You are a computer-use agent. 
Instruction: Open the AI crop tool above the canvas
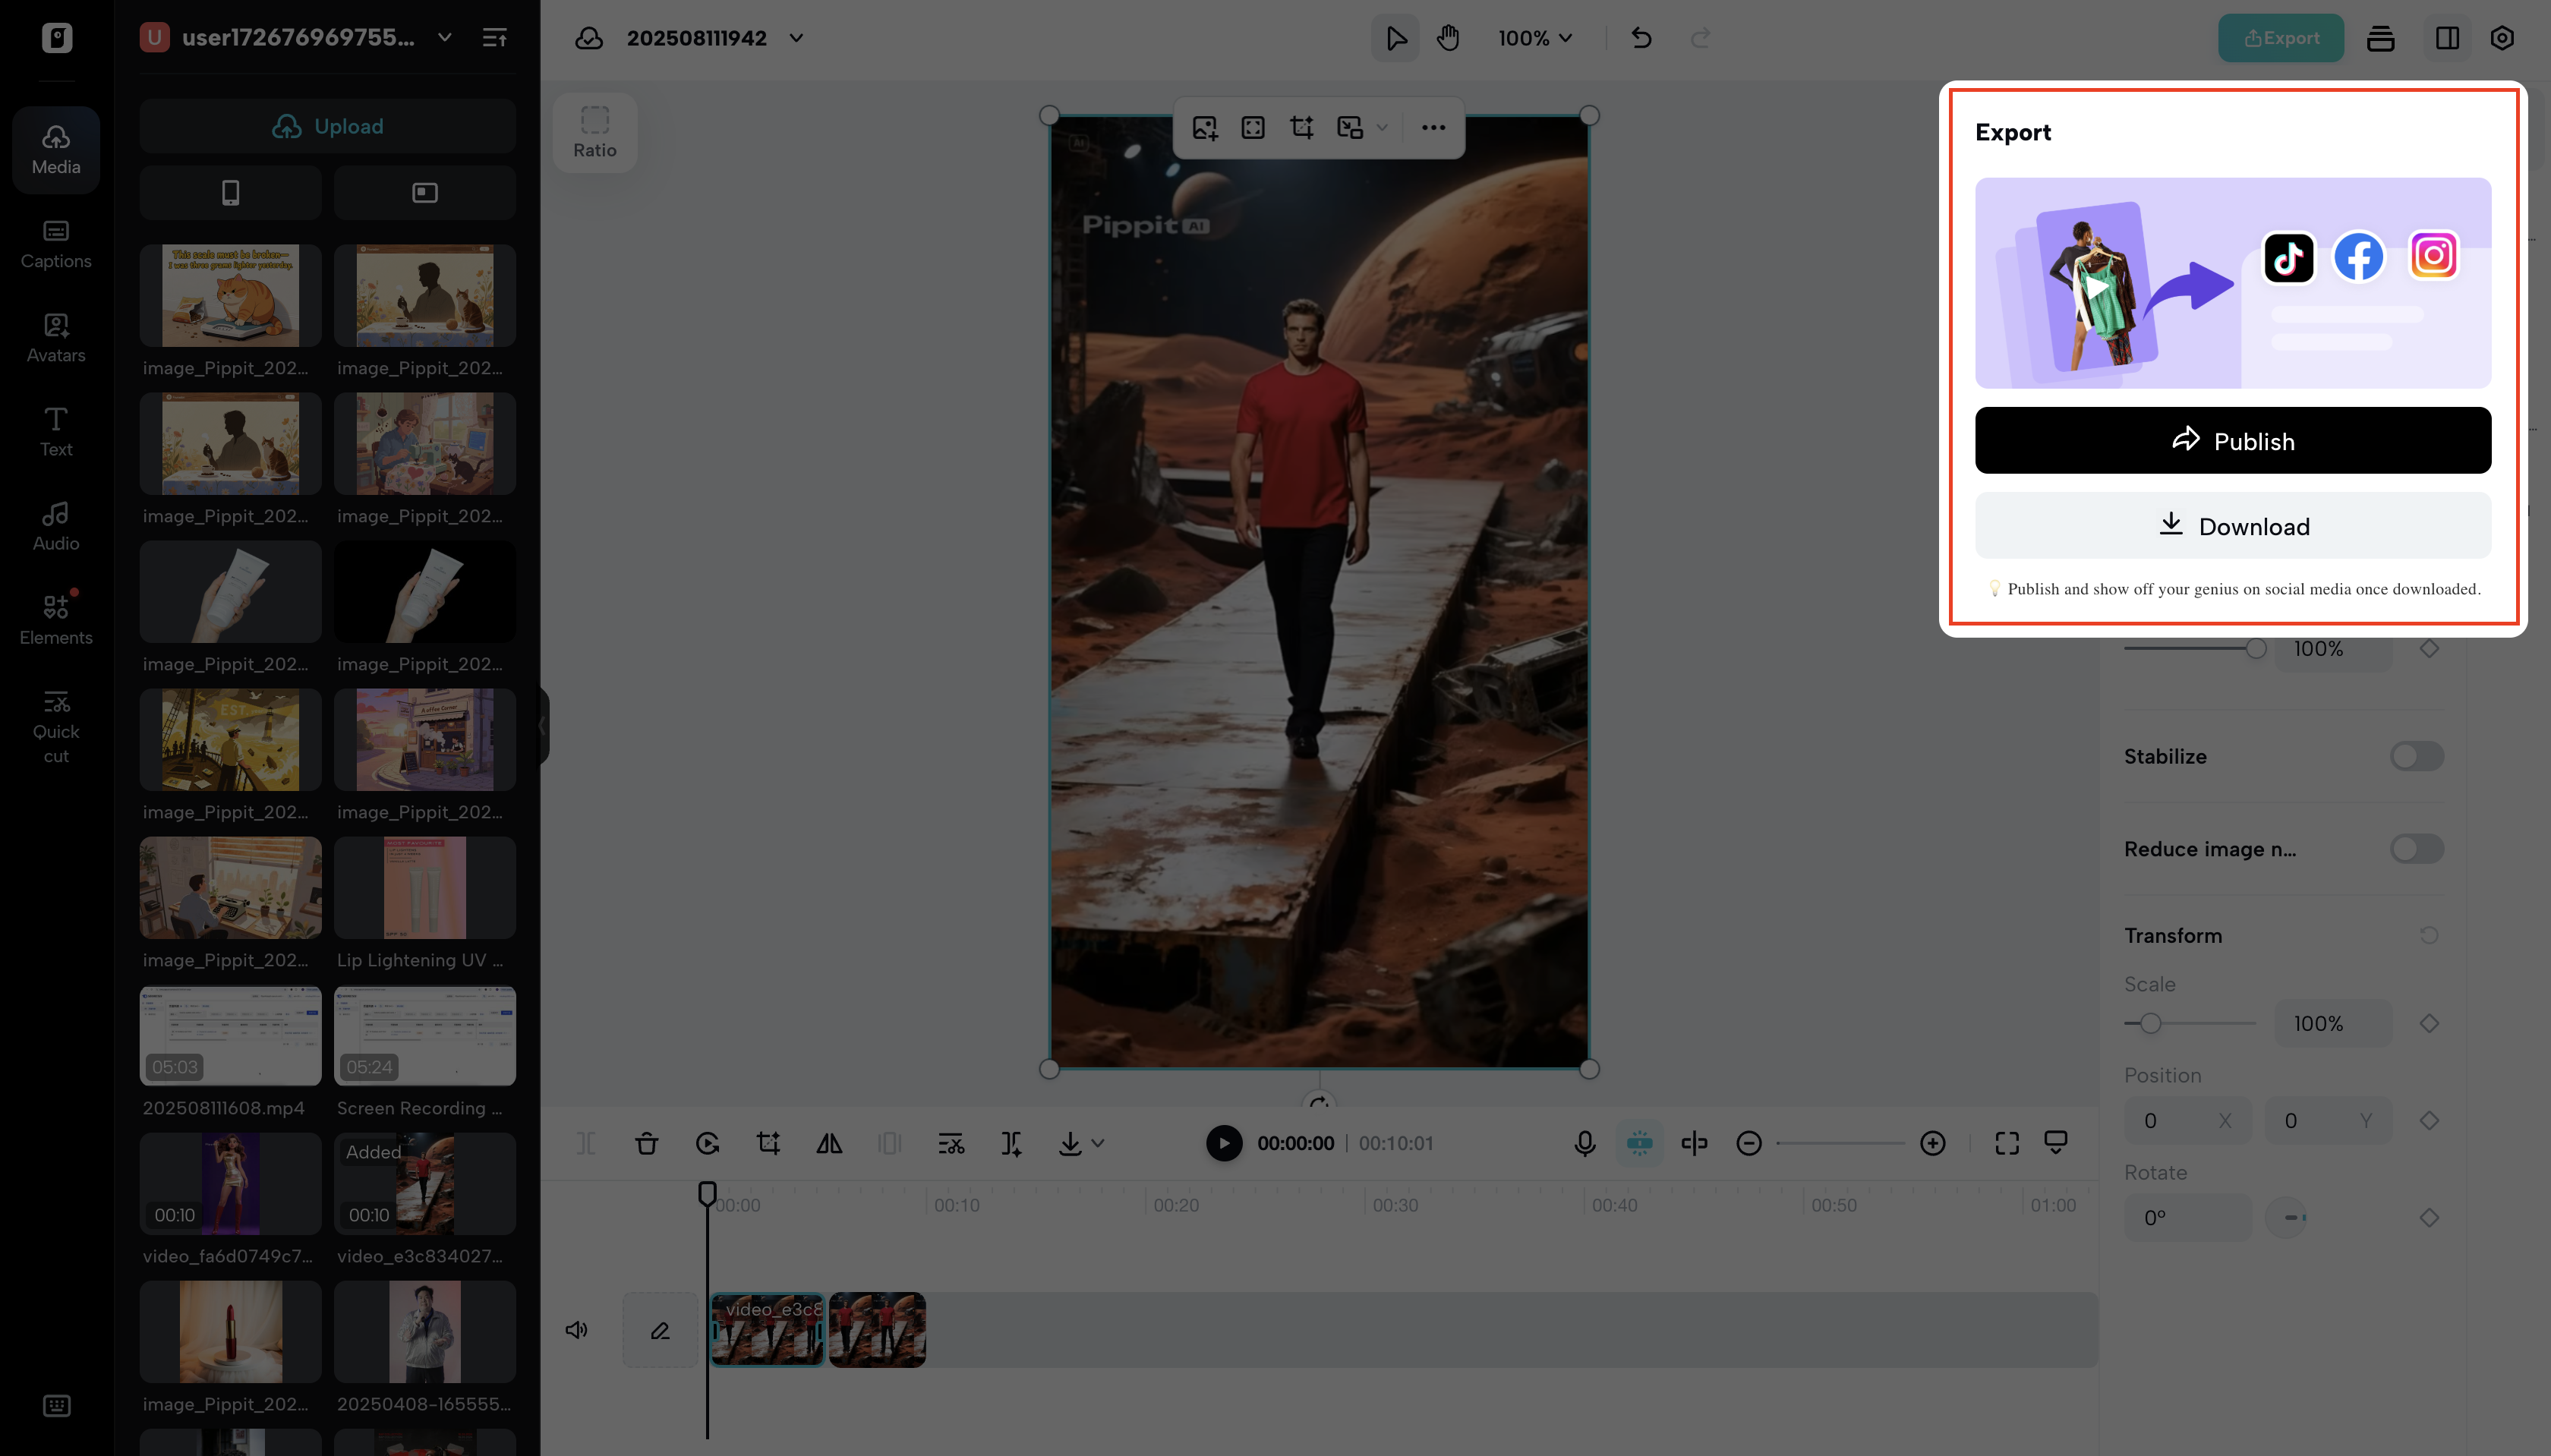click(x=1301, y=128)
